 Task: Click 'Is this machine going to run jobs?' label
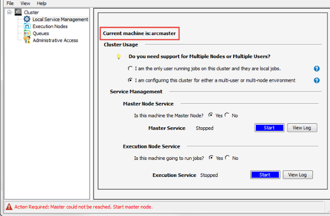coord(169,158)
